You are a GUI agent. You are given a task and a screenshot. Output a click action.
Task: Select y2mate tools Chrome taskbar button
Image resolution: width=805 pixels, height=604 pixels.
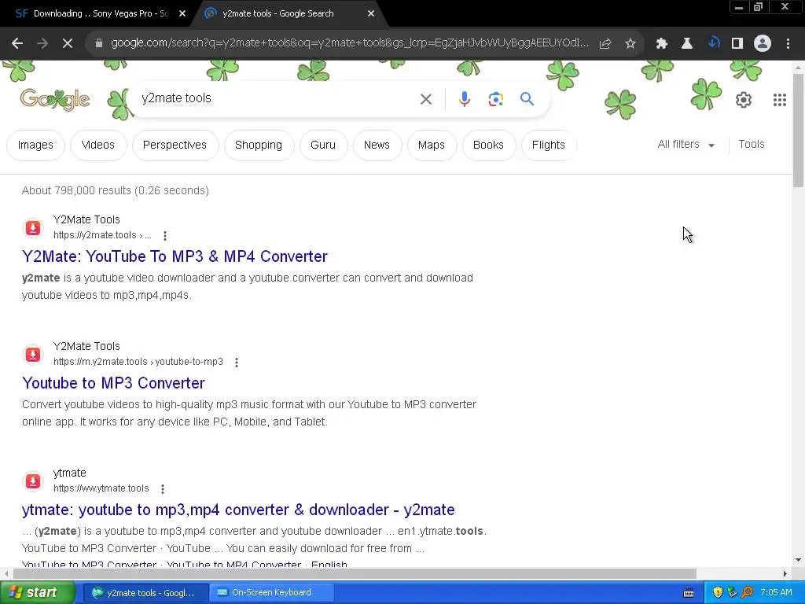coord(145,593)
